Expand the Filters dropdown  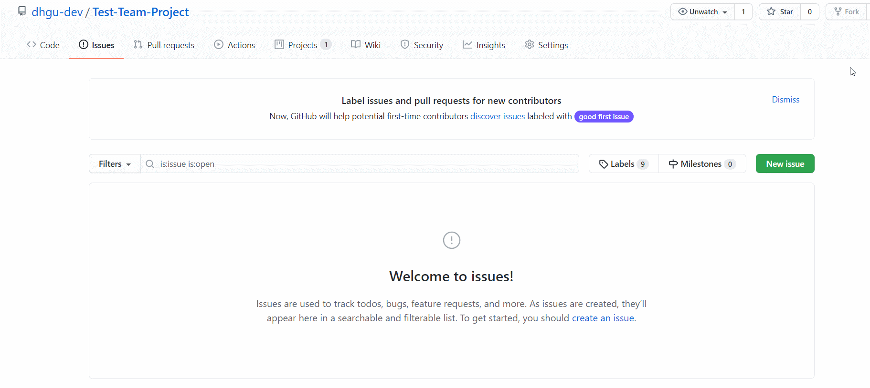[x=115, y=163]
